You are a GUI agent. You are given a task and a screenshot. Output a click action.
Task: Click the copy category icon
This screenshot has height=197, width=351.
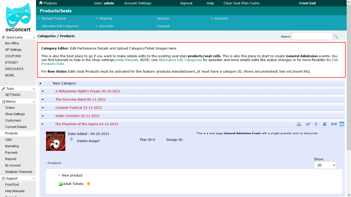325,124
